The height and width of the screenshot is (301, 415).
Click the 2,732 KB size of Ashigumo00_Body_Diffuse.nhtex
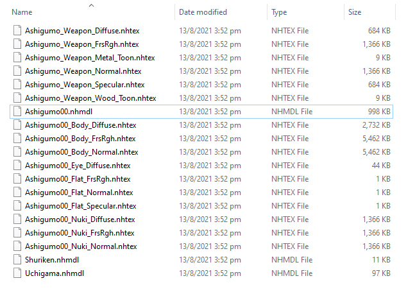[x=377, y=125]
